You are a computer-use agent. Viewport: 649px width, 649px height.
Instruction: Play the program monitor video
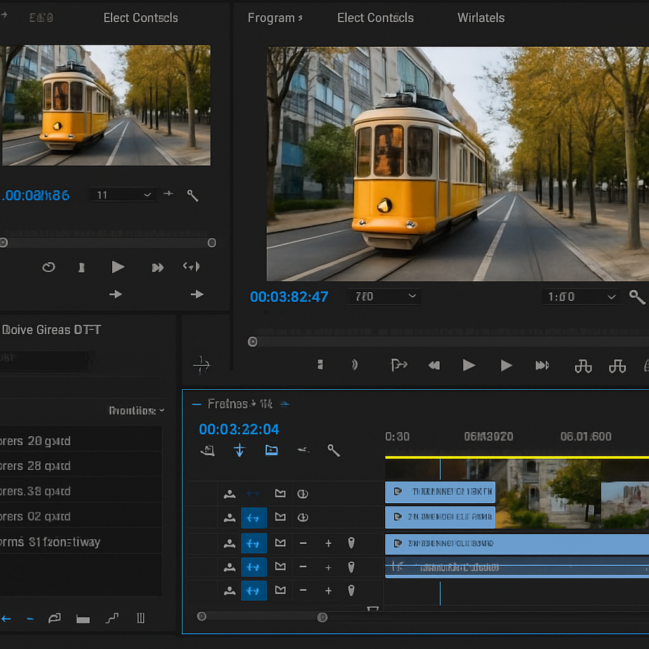tap(469, 365)
